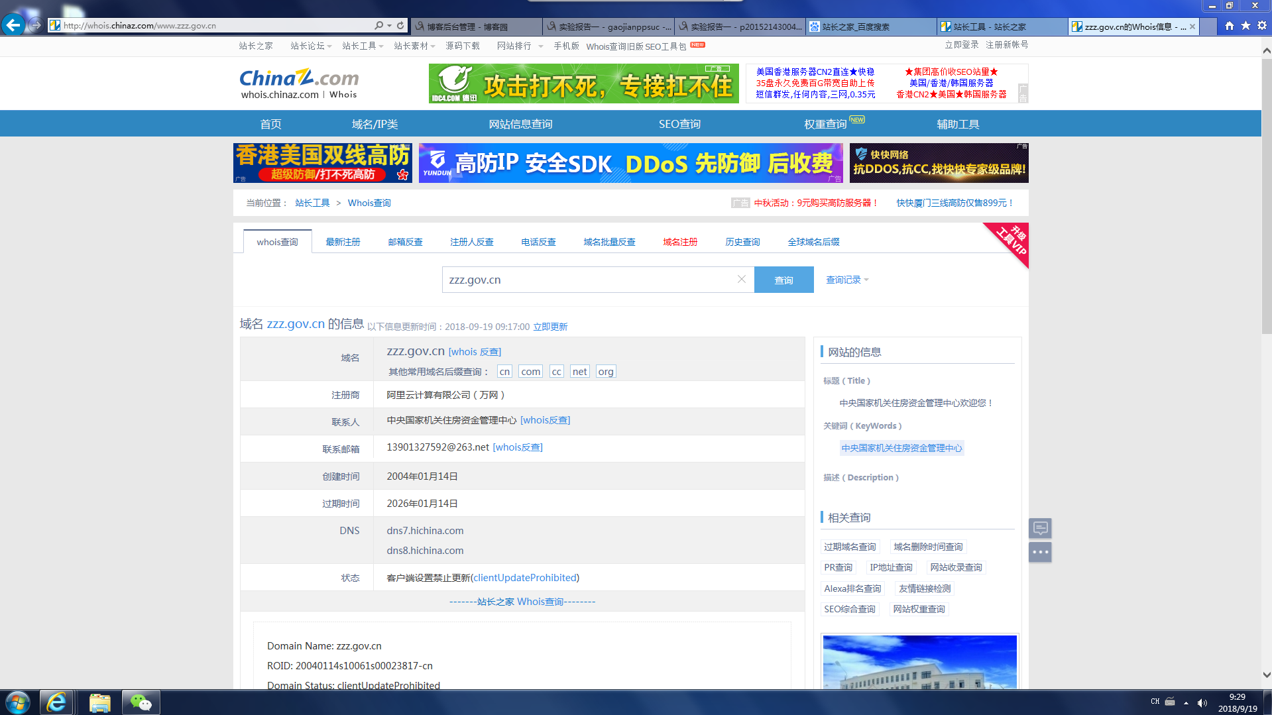The height and width of the screenshot is (715, 1272).
Task: Show hidden tray icons arrow
Action: coord(1186,702)
